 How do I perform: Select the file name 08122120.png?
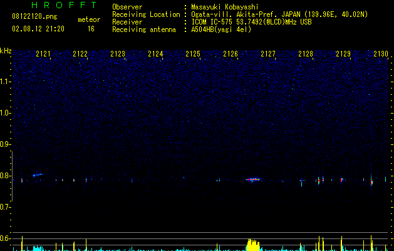[34, 17]
